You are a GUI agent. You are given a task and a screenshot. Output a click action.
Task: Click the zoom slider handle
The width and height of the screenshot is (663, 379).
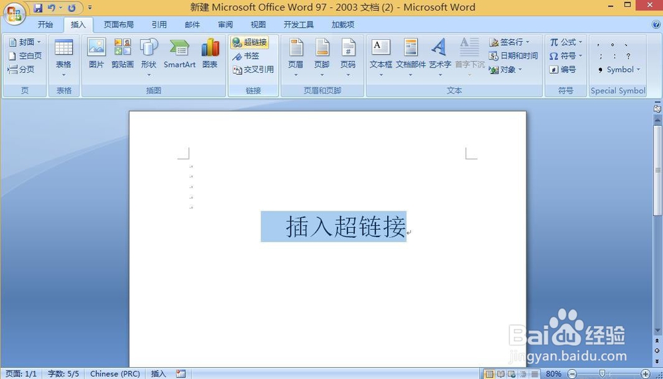point(602,374)
